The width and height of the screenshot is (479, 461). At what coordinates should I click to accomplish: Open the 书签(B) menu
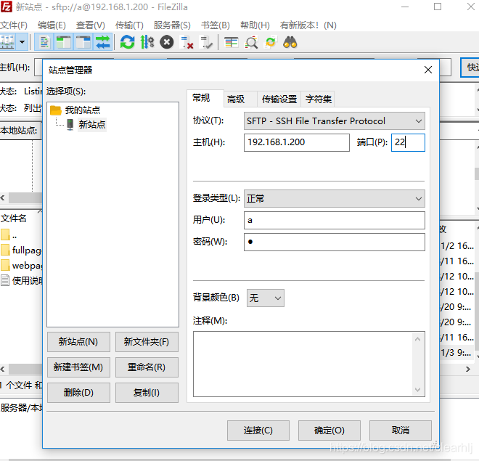click(x=216, y=25)
